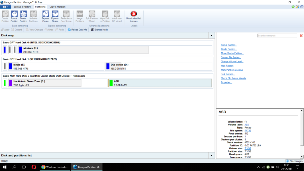Click the Check File System Integrity link
304x171 pixels.
coord(233,78)
